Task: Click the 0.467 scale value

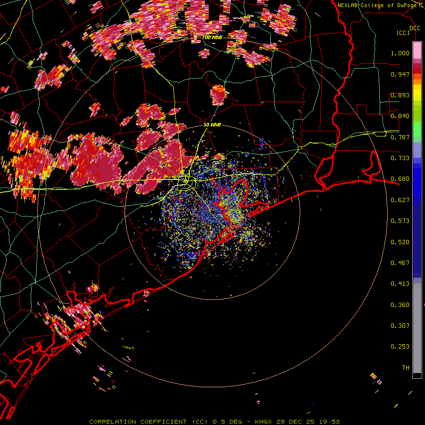Action: [400, 263]
